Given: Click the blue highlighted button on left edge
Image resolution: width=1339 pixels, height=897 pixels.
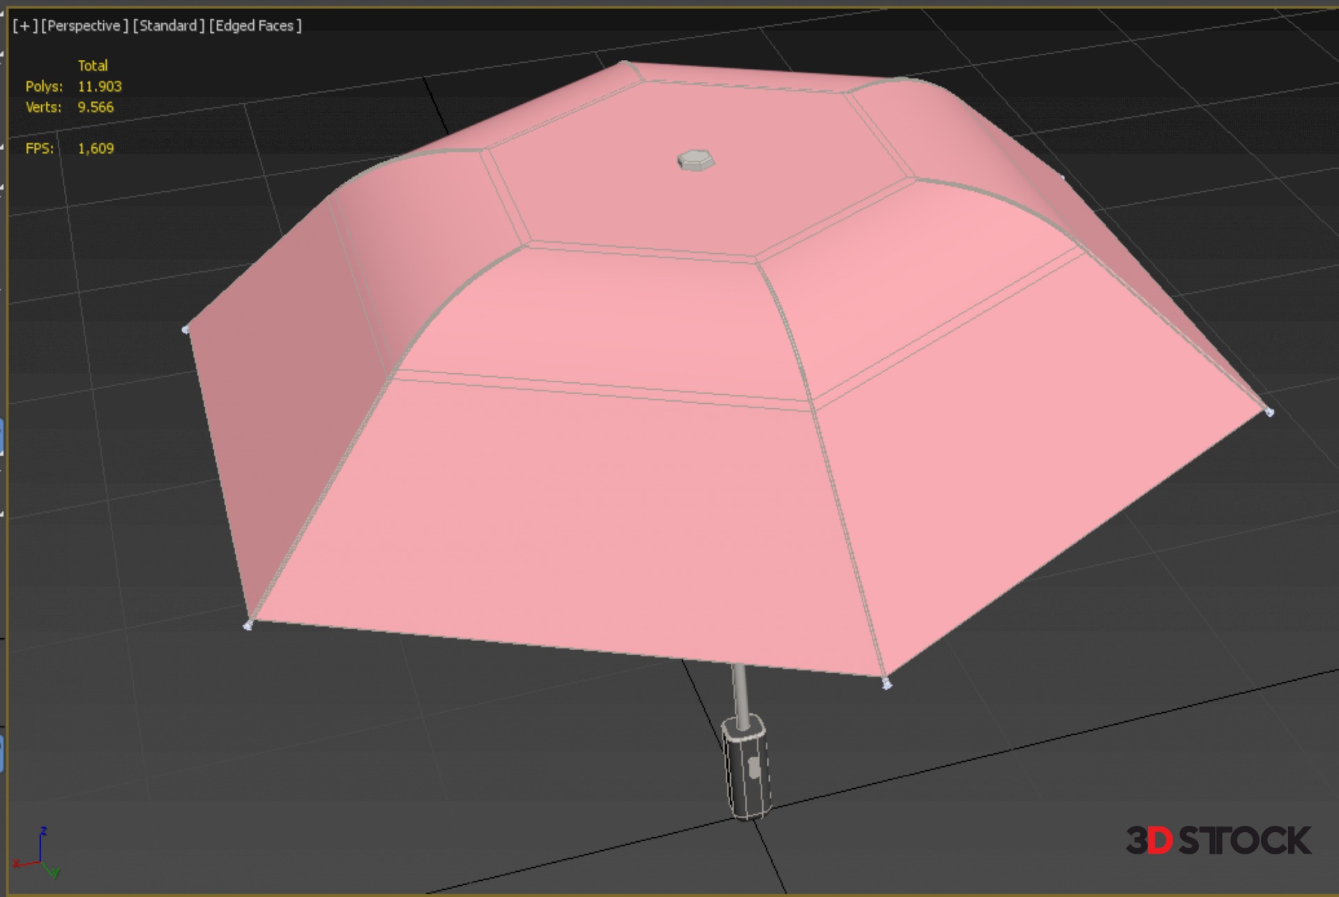Looking at the screenshot, I should [2, 437].
